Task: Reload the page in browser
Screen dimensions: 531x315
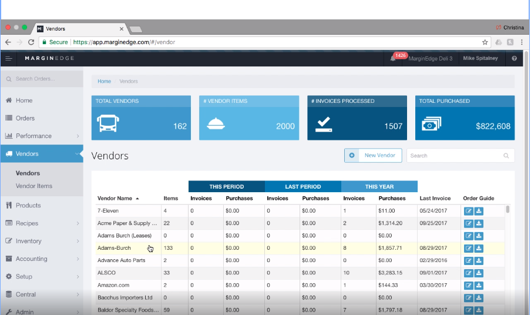Action: 31,42
